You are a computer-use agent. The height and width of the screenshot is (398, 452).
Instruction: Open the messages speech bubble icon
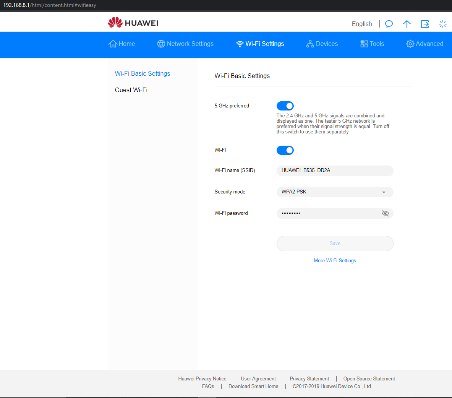point(389,24)
